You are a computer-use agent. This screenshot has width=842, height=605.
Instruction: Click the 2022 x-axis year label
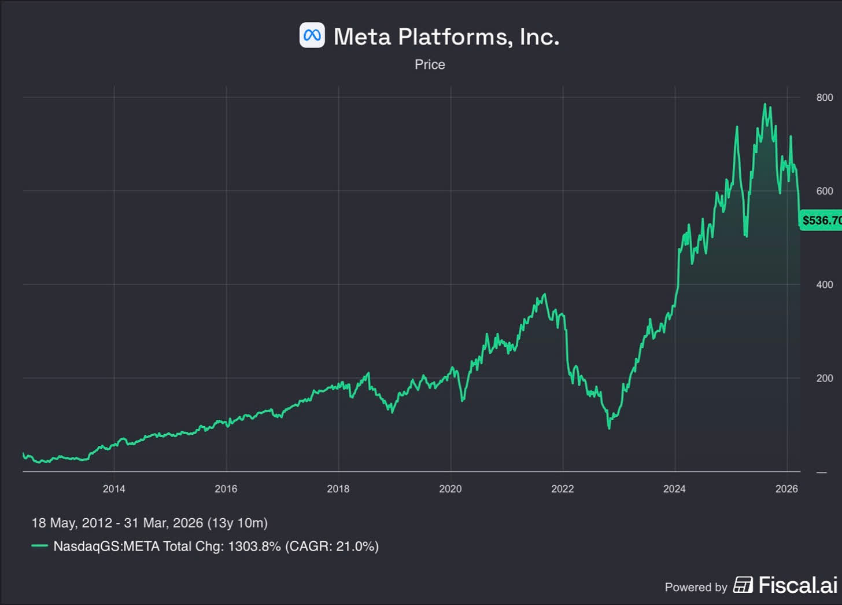point(563,489)
